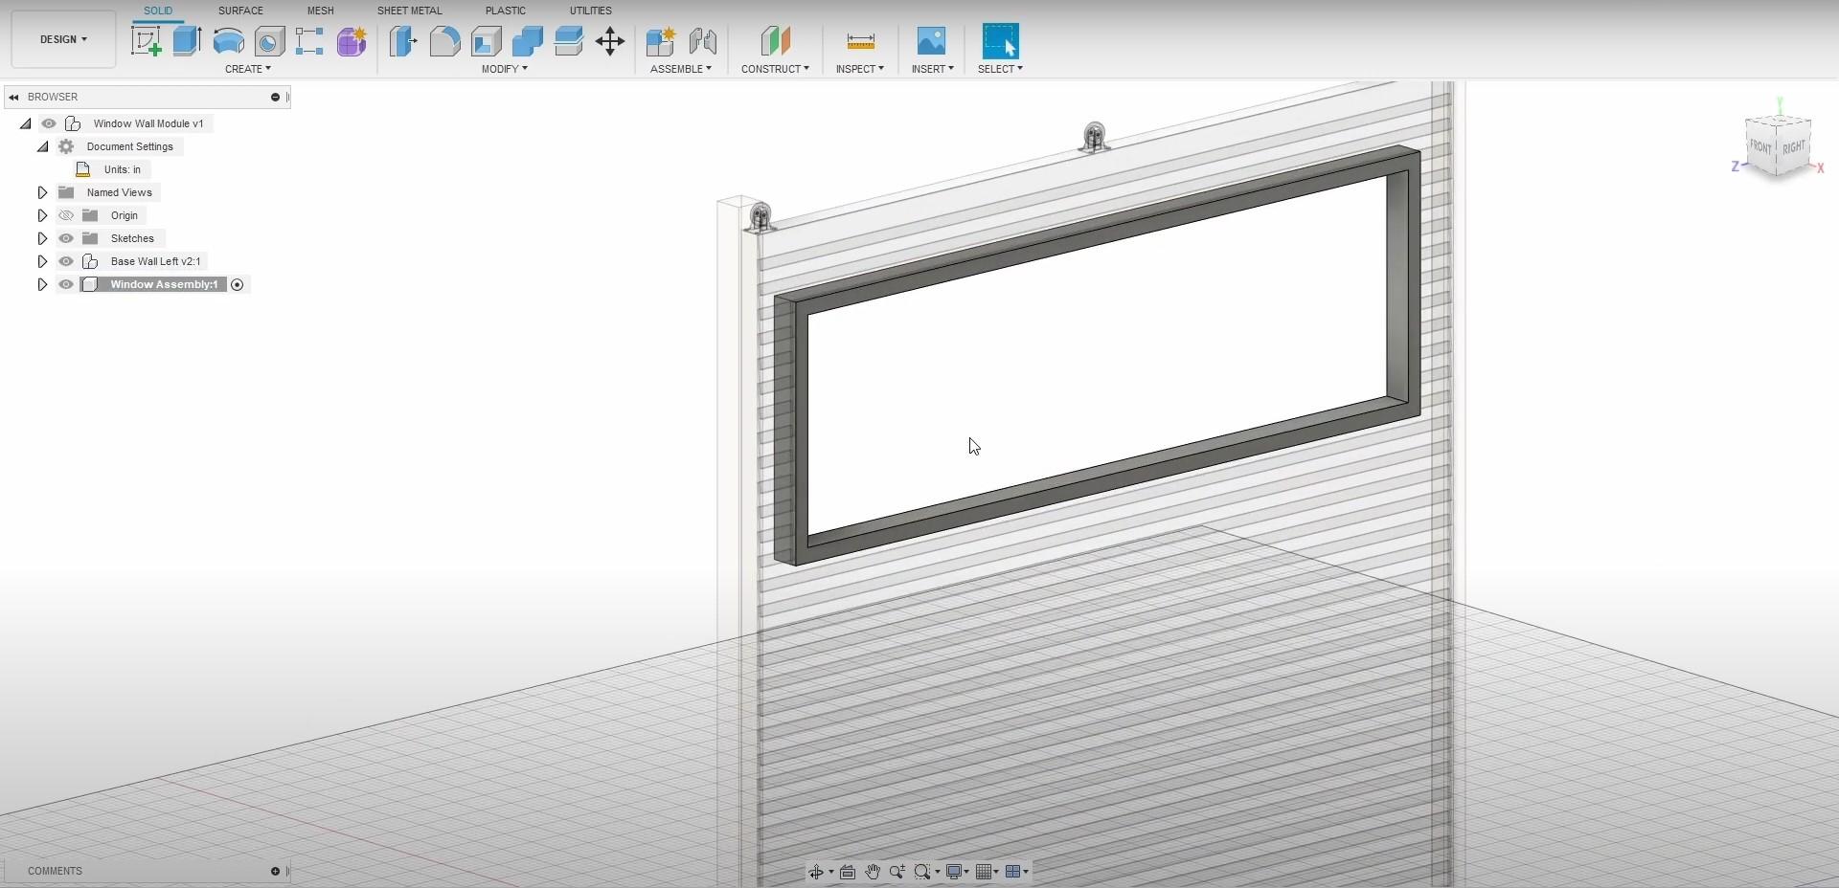Expand the Origin folder

coord(42,215)
